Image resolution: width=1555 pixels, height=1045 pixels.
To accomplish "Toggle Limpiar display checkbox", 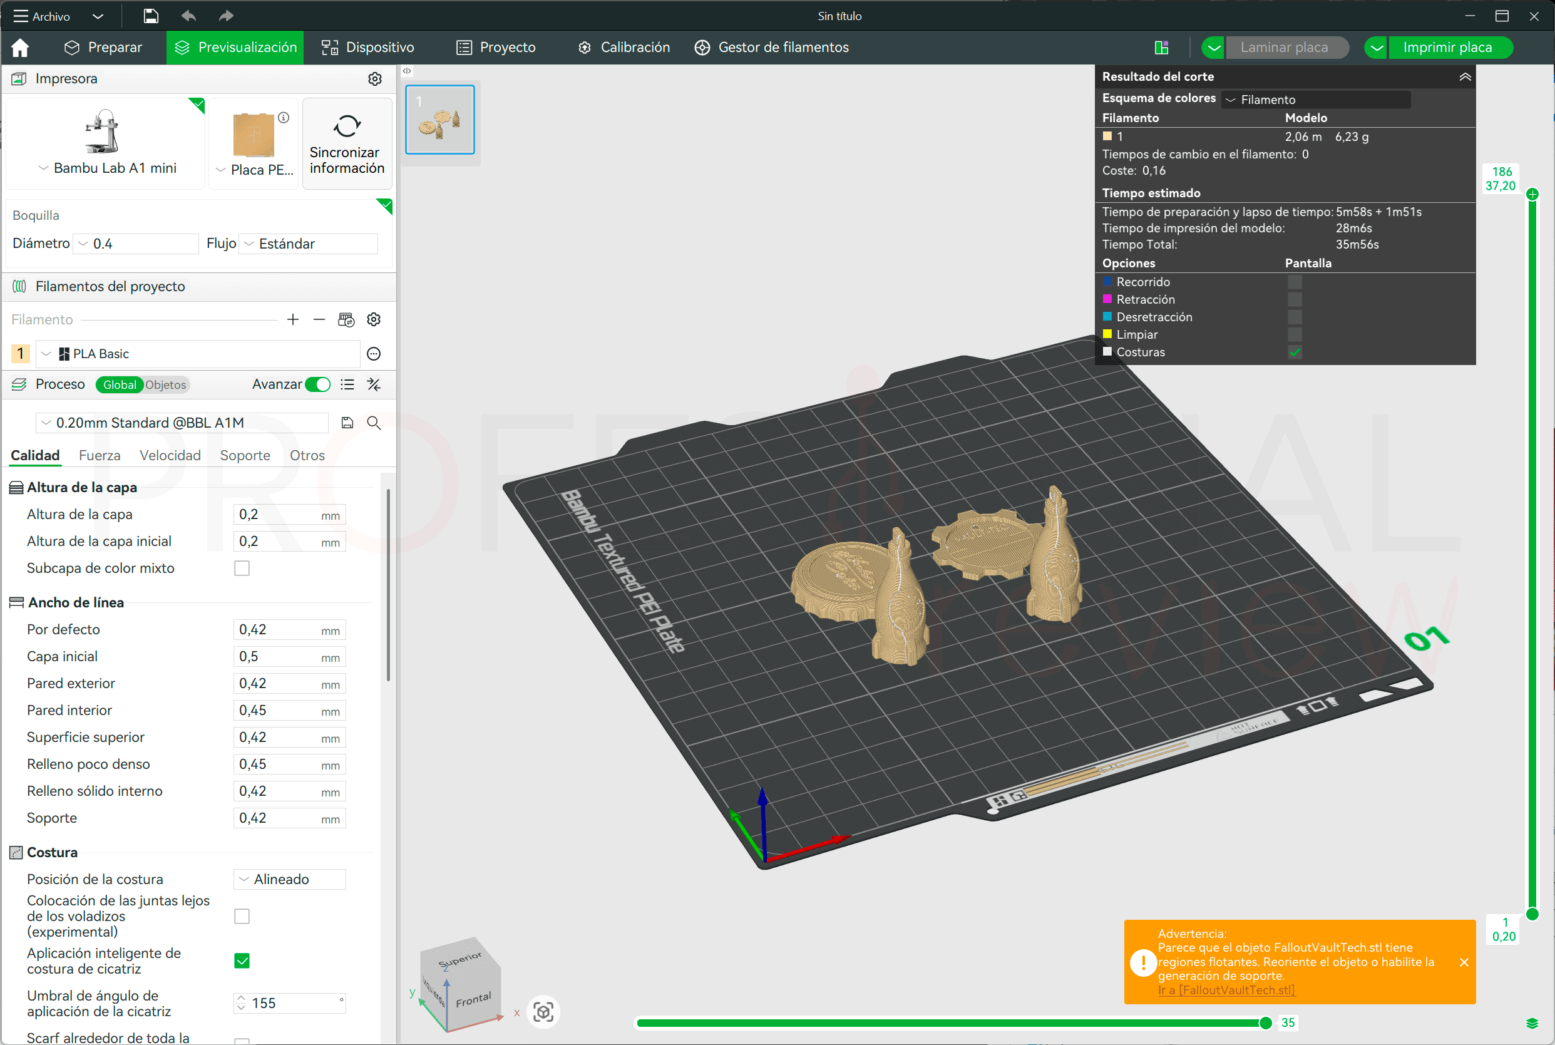I will point(1295,334).
